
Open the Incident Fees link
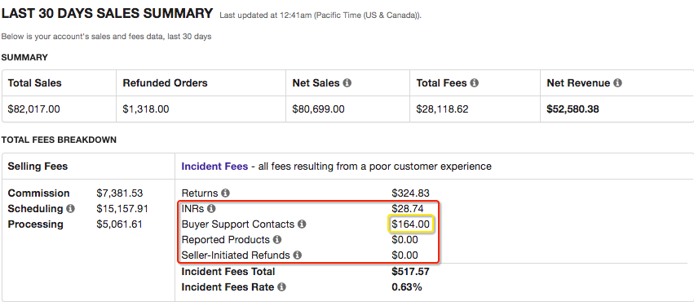(214, 167)
